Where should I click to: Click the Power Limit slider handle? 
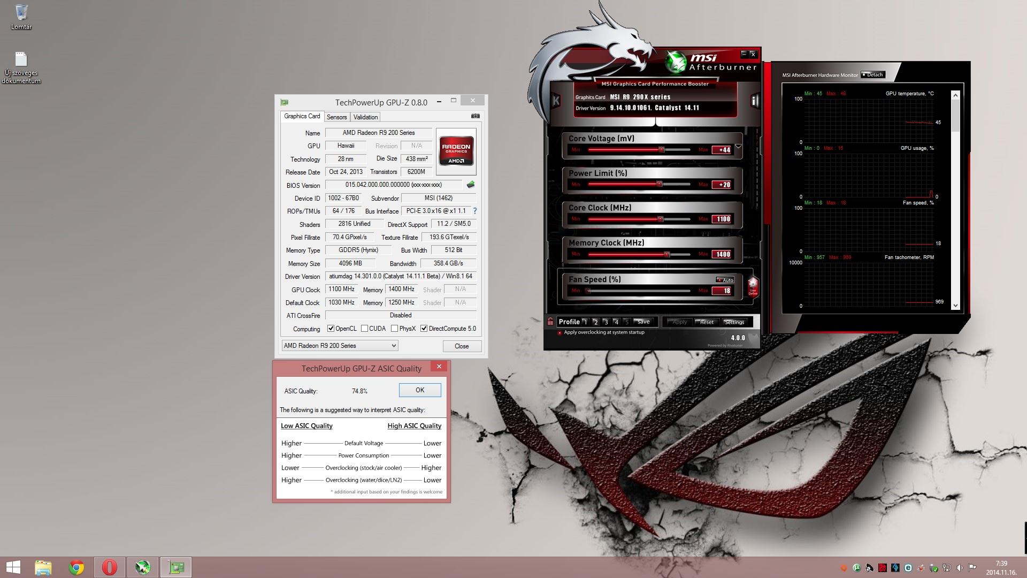(660, 184)
